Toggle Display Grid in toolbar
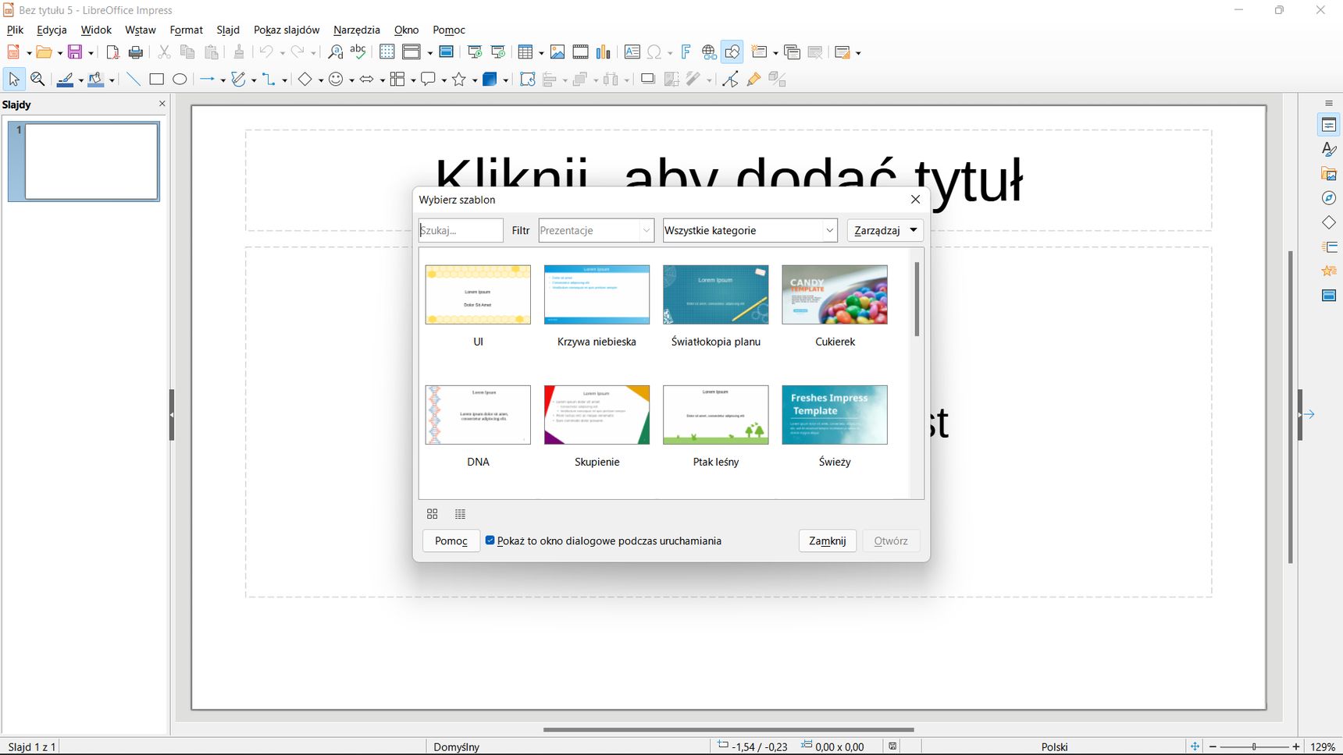 pos(387,52)
